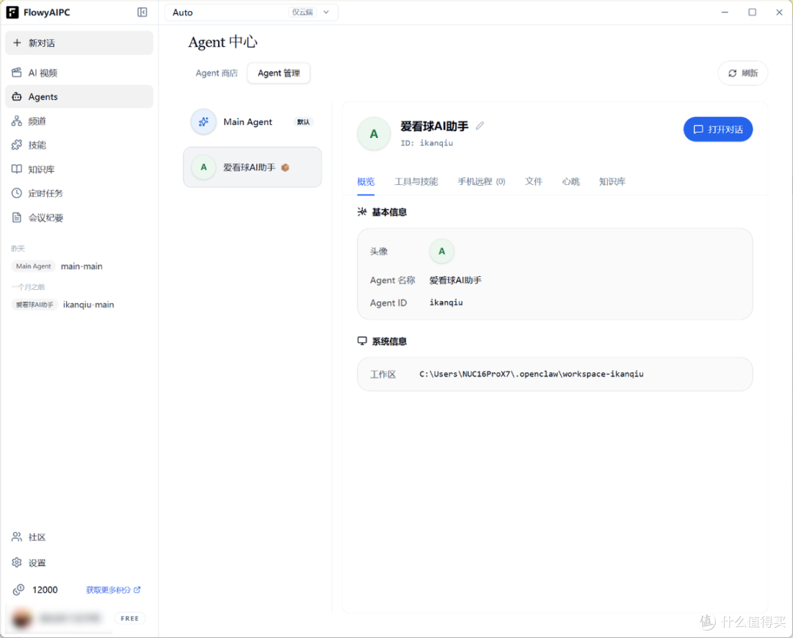Click the Agent 名称 value 爱看球AI助手
The height and width of the screenshot is (638, 793).
(x=455, y=280)
